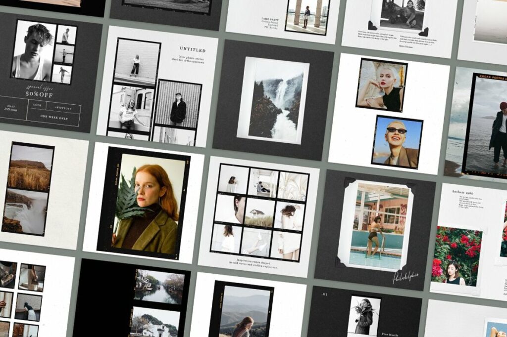
Task: Click the blonde woman with red lipstick photo
Action: [x=381, y=85]
